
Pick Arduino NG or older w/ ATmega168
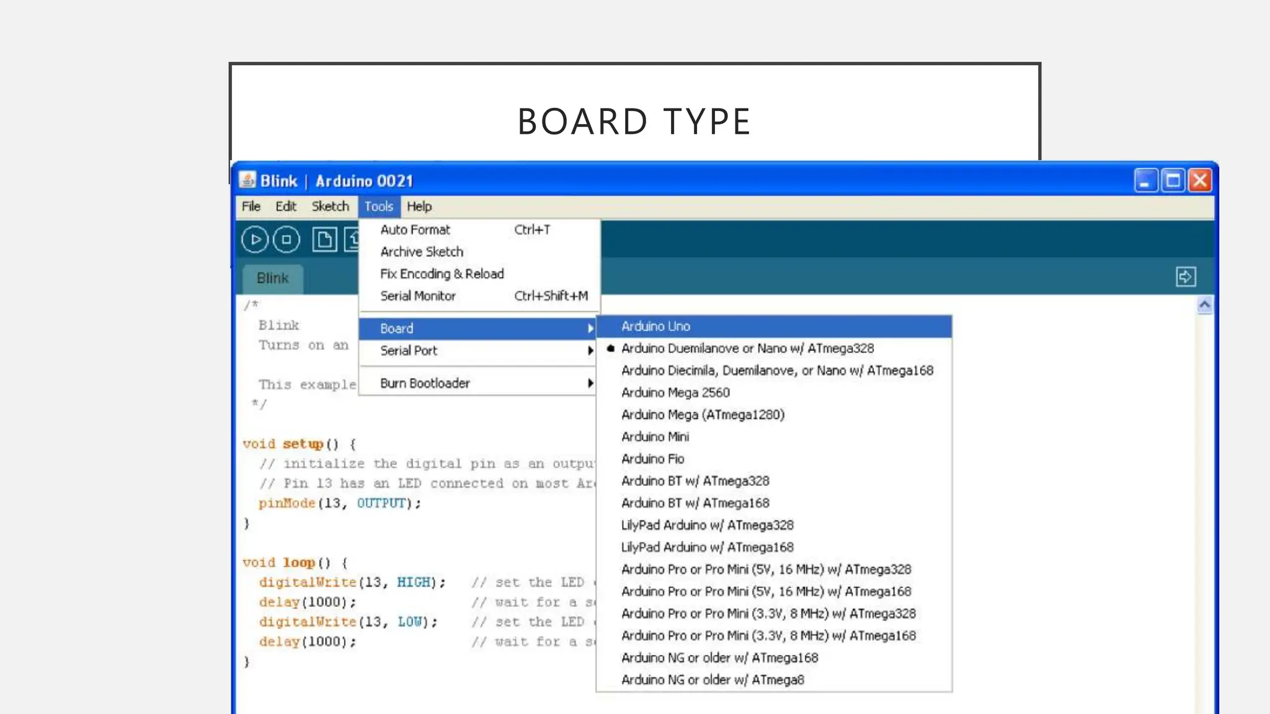[775, 658]
